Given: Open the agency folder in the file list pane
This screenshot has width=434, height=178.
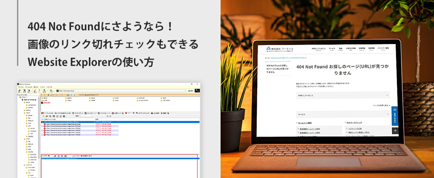Looking at the screenshot, I should [x=70, y=98].
